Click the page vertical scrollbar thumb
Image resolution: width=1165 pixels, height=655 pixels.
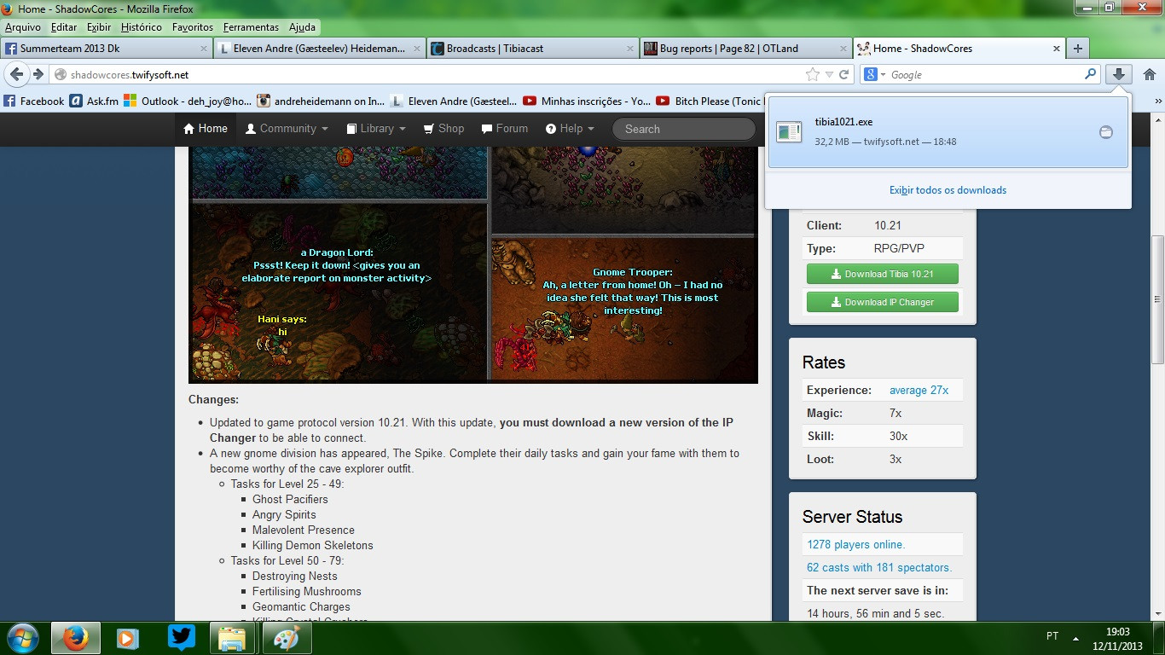(1157, 300)
